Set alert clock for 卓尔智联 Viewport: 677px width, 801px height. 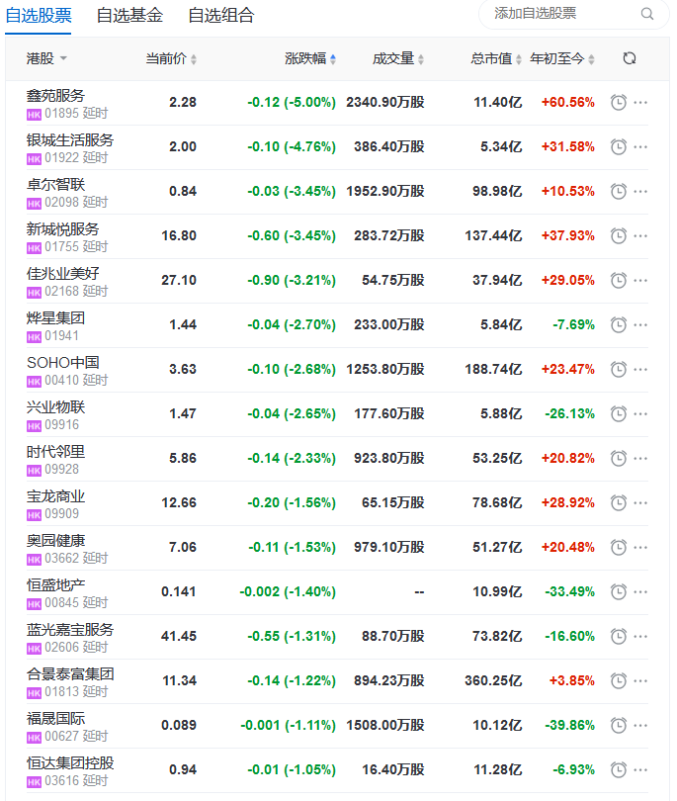click(x=619, y=192)
